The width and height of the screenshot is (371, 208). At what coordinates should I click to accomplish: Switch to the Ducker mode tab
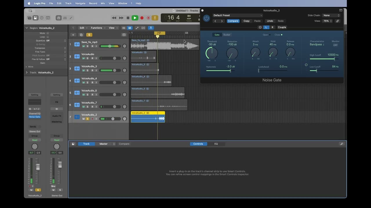(x=227, y=35)
